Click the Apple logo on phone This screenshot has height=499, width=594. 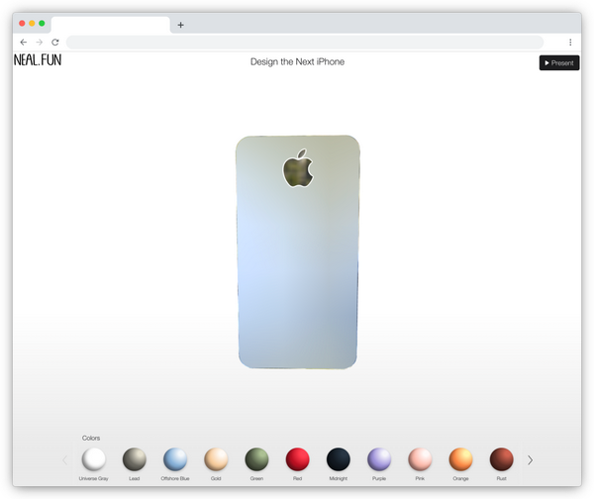298,168
